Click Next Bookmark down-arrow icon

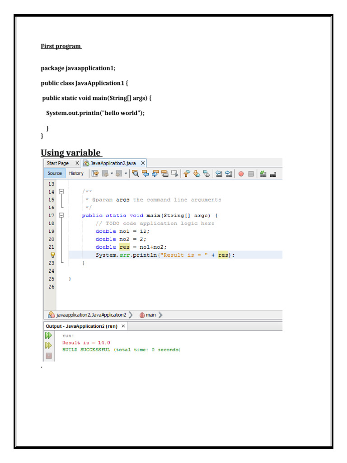click(x=197, y=174)
